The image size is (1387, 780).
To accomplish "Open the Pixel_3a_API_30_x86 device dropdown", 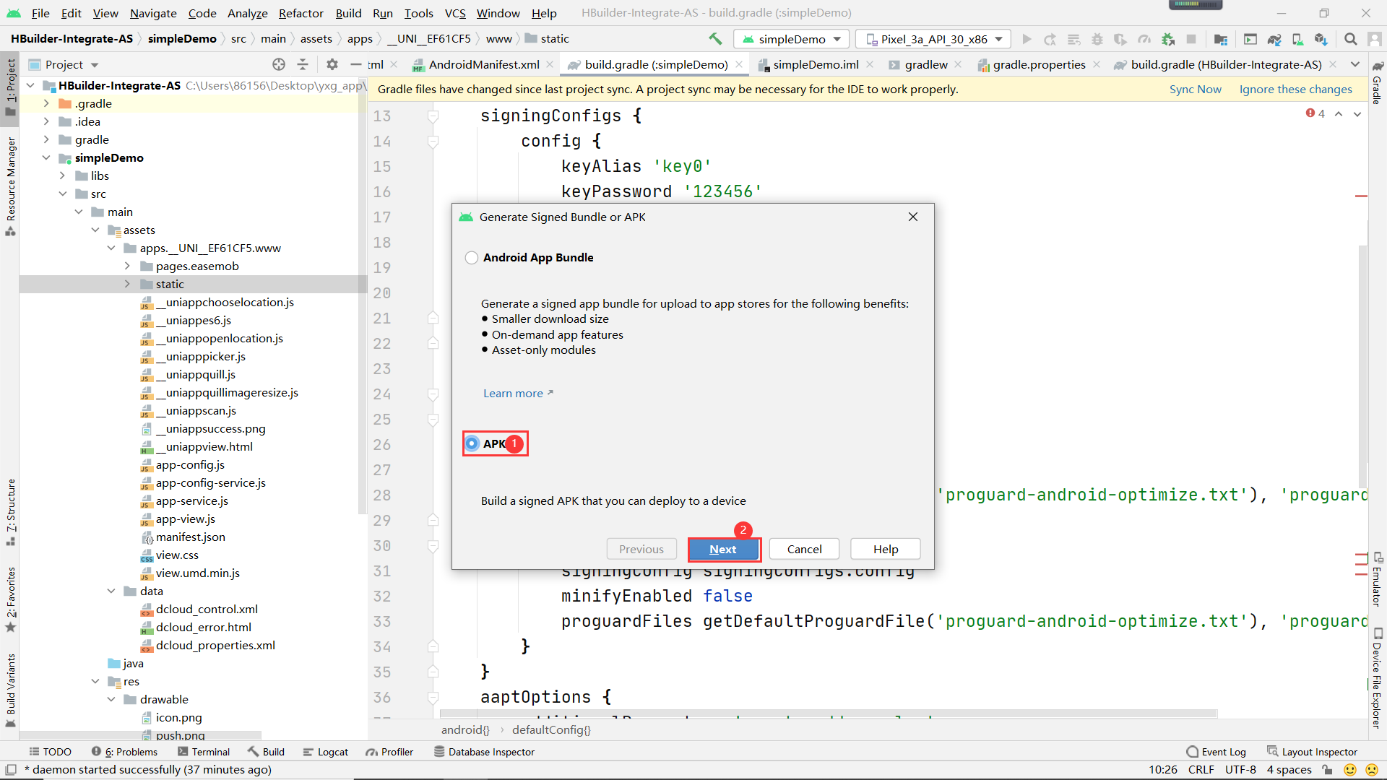I will pos(933,39).
